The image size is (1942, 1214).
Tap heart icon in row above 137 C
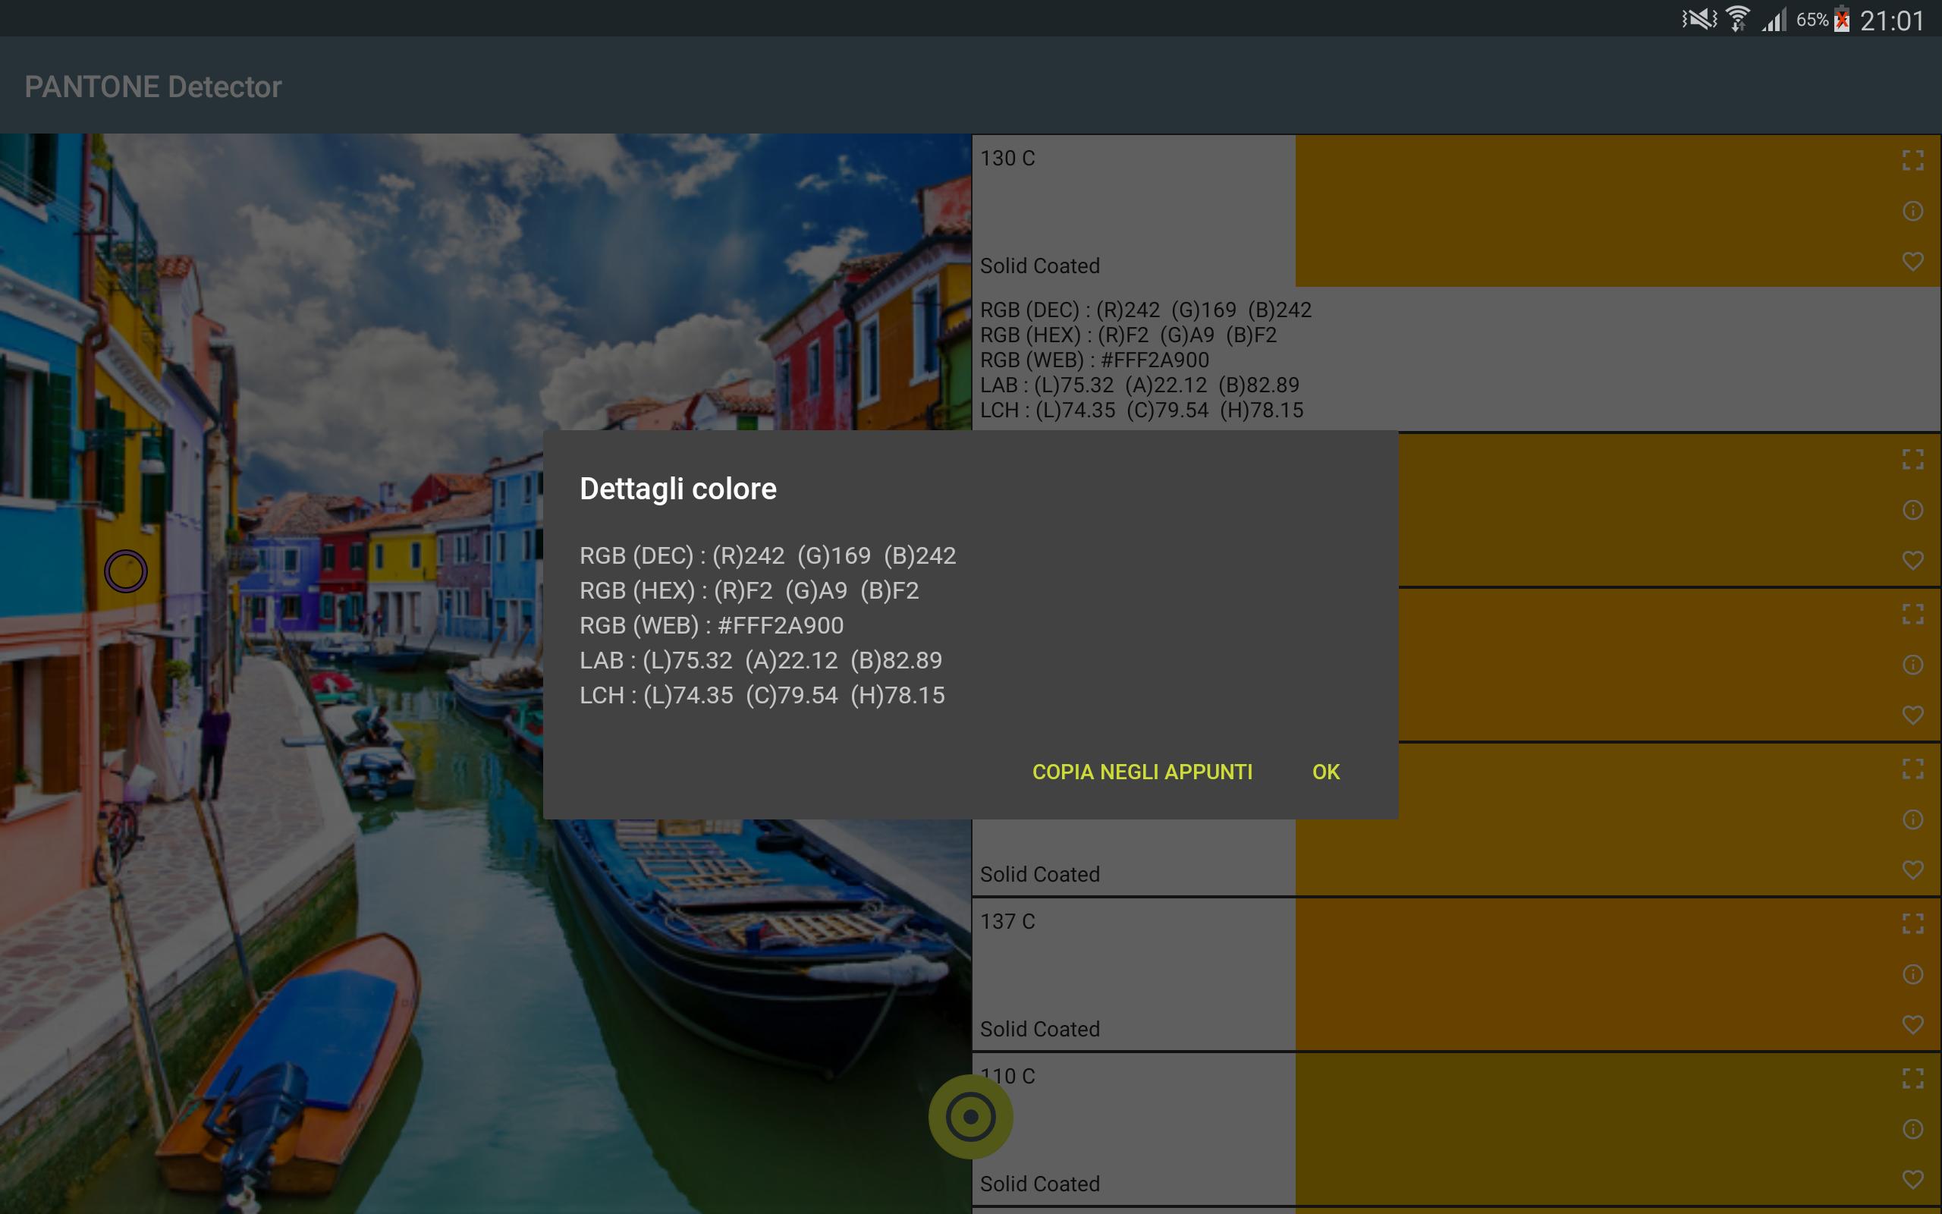1912,870
